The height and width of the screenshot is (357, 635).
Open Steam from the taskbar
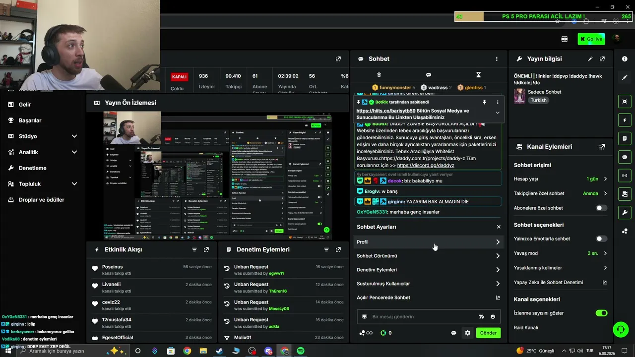pyautogui.click(x=219, y=351)
